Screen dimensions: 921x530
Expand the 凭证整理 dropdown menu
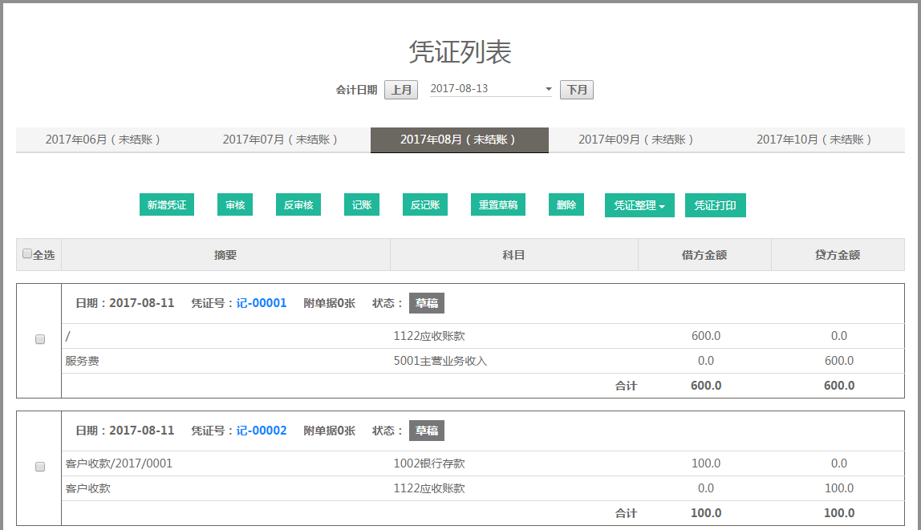[x=639, y=205]
